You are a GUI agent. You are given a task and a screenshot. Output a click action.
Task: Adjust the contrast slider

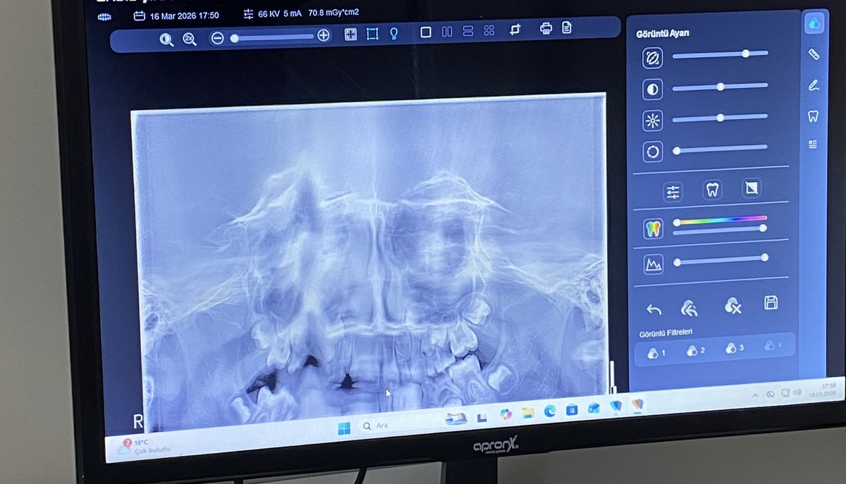point(720,86)
